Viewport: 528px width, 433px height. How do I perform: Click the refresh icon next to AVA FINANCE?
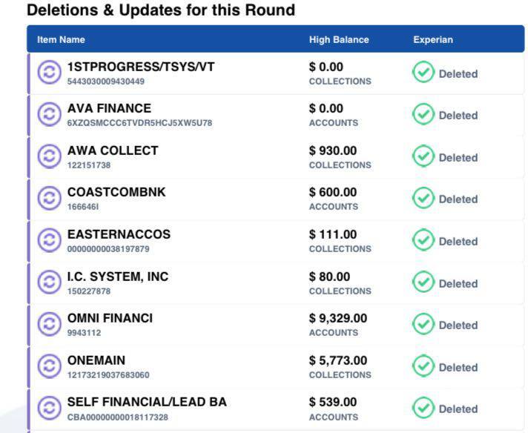point(49,115)
